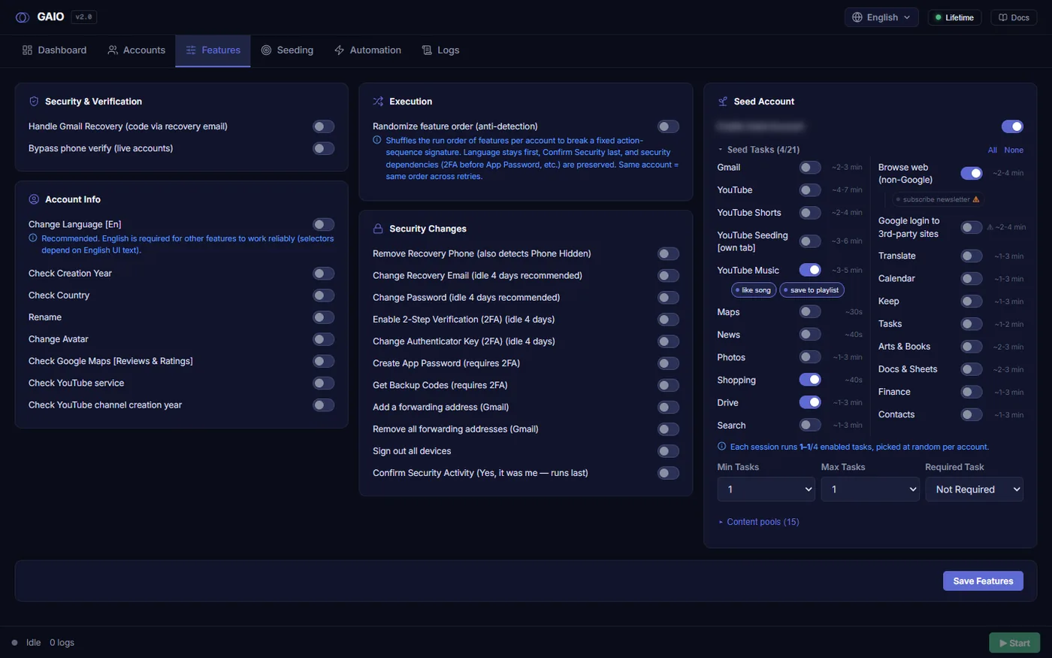Click the 'save to playlist' chip

812,290
